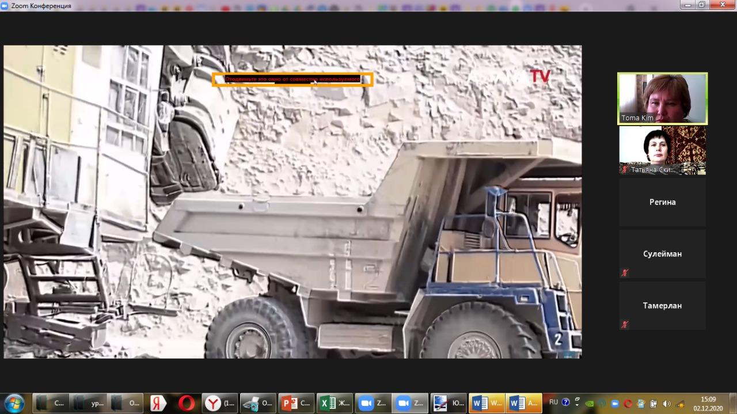Select the Toma Kim video thumbnail
The height and width of the screenshot is (414, 737).
tap(662, 98)
